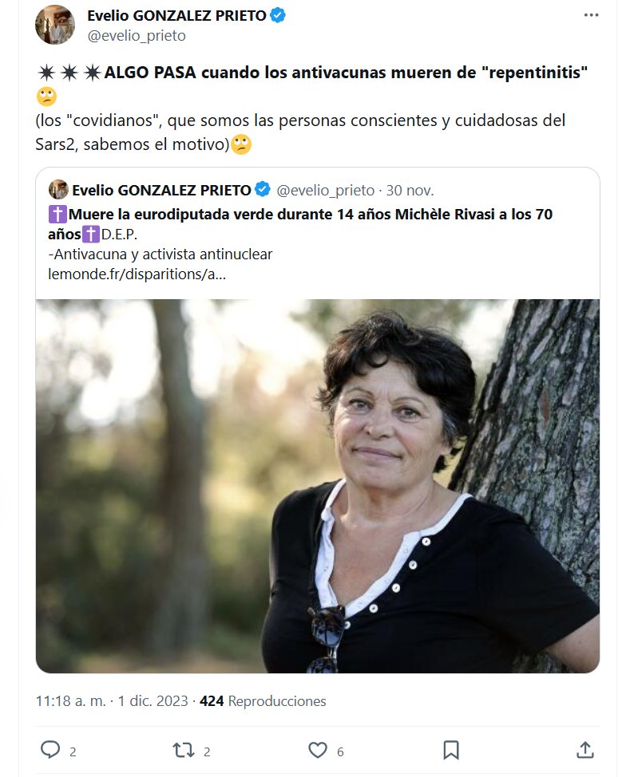Open quoted post's @evelio_prieto handle

325,190
